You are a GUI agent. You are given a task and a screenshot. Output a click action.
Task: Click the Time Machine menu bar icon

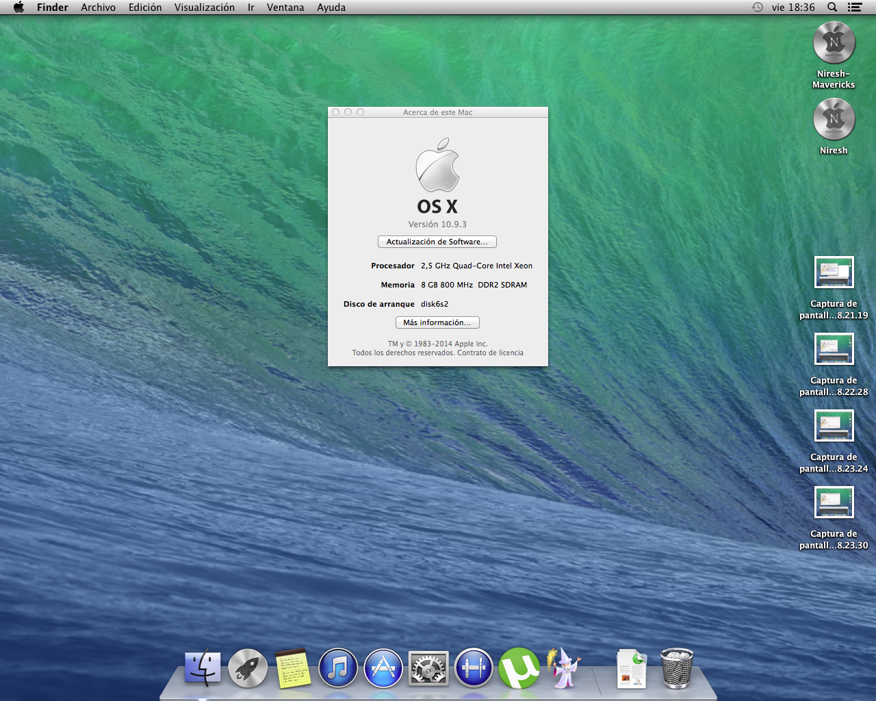pos(758,8)
